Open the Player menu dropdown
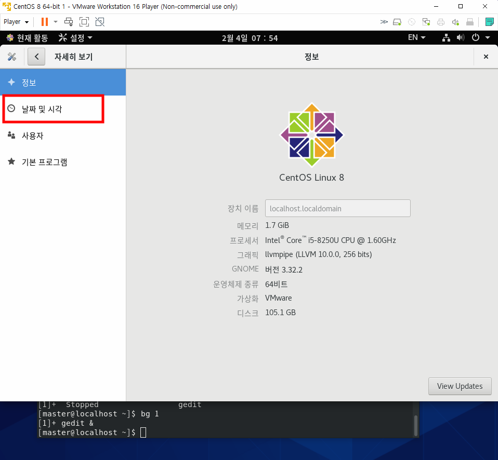498x460 pixels. pos(16,22)
